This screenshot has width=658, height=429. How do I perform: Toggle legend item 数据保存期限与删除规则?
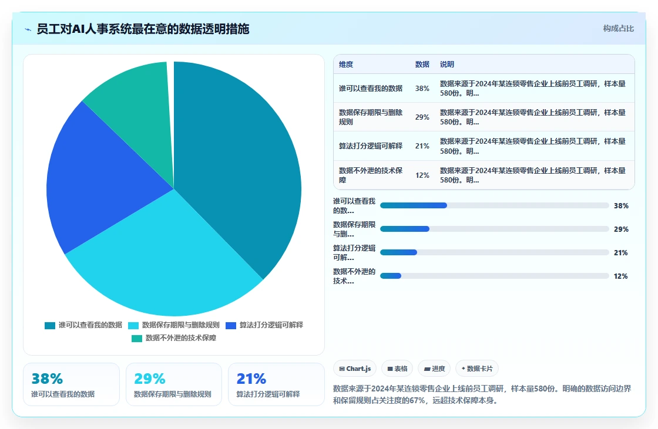[x=174, y=325]
